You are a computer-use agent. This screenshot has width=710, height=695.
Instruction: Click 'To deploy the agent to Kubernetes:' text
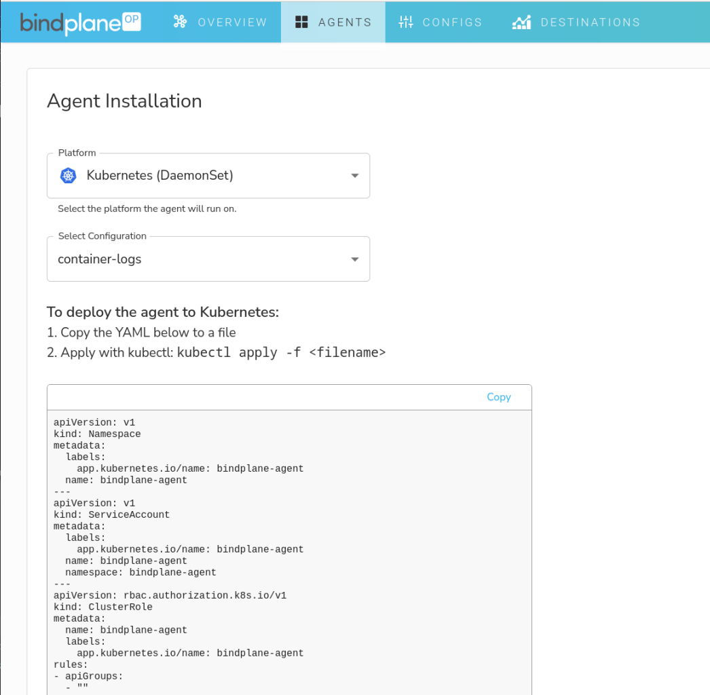(x=163, y=312)
